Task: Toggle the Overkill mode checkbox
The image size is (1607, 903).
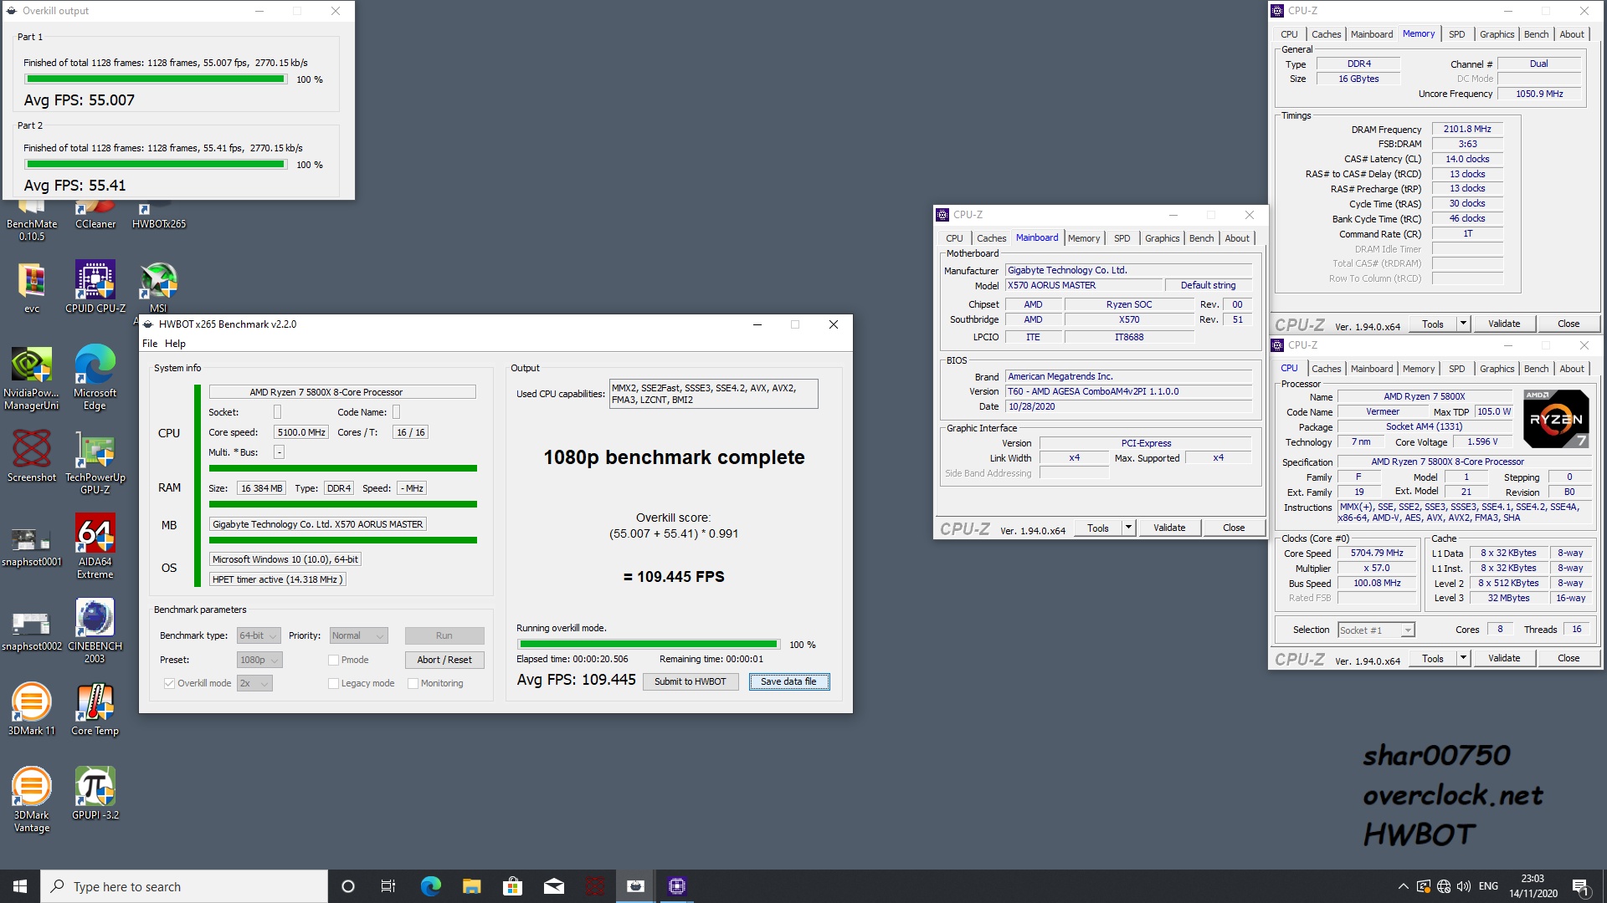Action: pos(170,683)
